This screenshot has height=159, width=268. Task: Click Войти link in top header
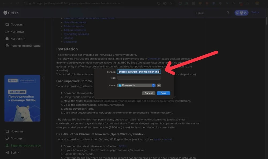[x=255, y=13]
